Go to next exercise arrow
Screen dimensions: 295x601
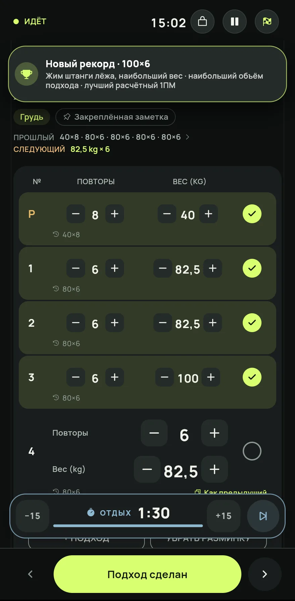coord(265,574)
